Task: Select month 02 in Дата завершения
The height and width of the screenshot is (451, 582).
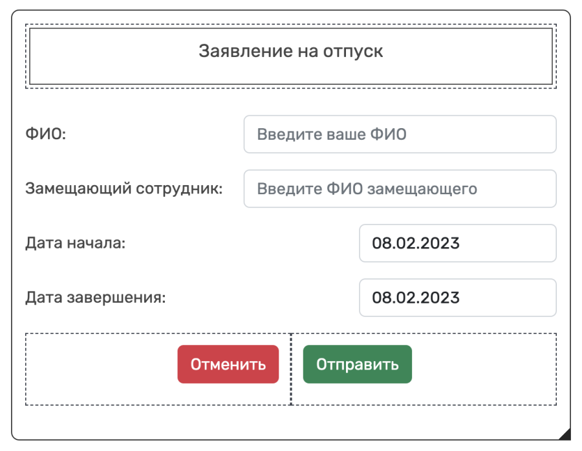Action: point(402,298)
